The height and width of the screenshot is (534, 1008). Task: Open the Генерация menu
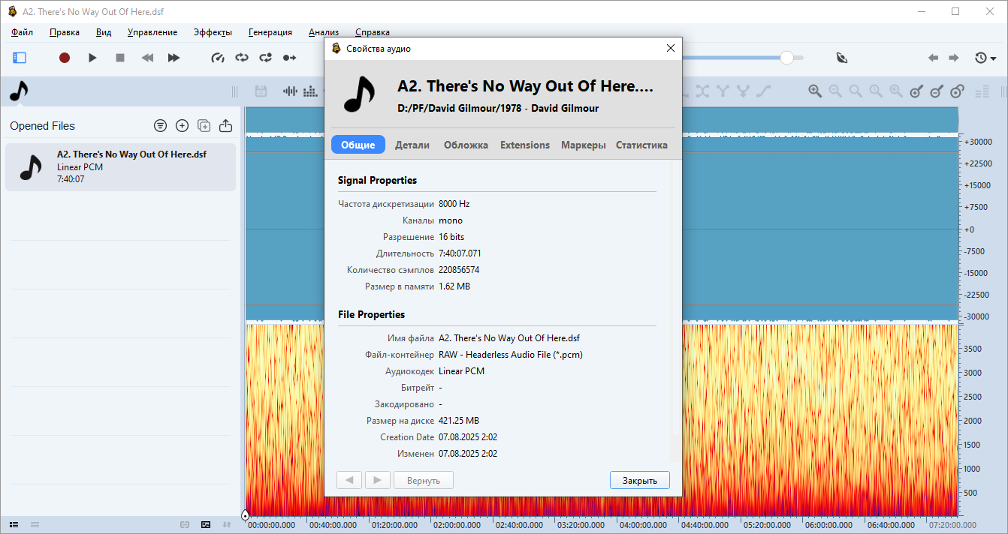point(270,32)
